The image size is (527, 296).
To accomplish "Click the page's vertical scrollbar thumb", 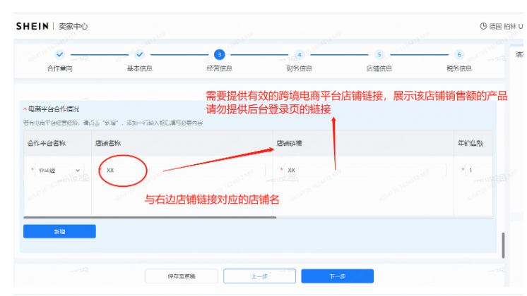I will [x=504, y=245].
